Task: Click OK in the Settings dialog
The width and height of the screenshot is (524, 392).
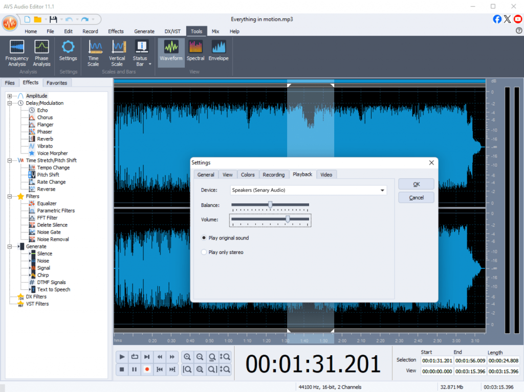Action: click(x=416, y=184)
